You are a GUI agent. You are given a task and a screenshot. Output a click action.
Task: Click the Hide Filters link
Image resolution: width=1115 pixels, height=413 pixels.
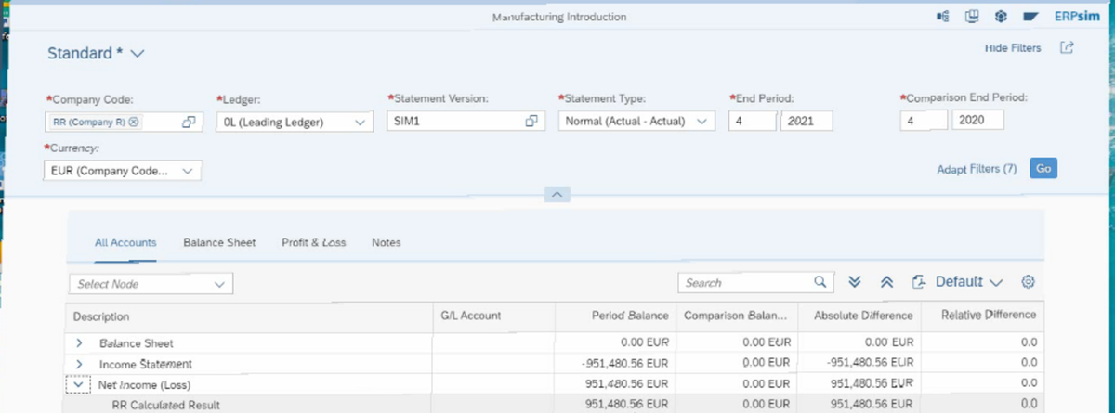pos(1012,48)
